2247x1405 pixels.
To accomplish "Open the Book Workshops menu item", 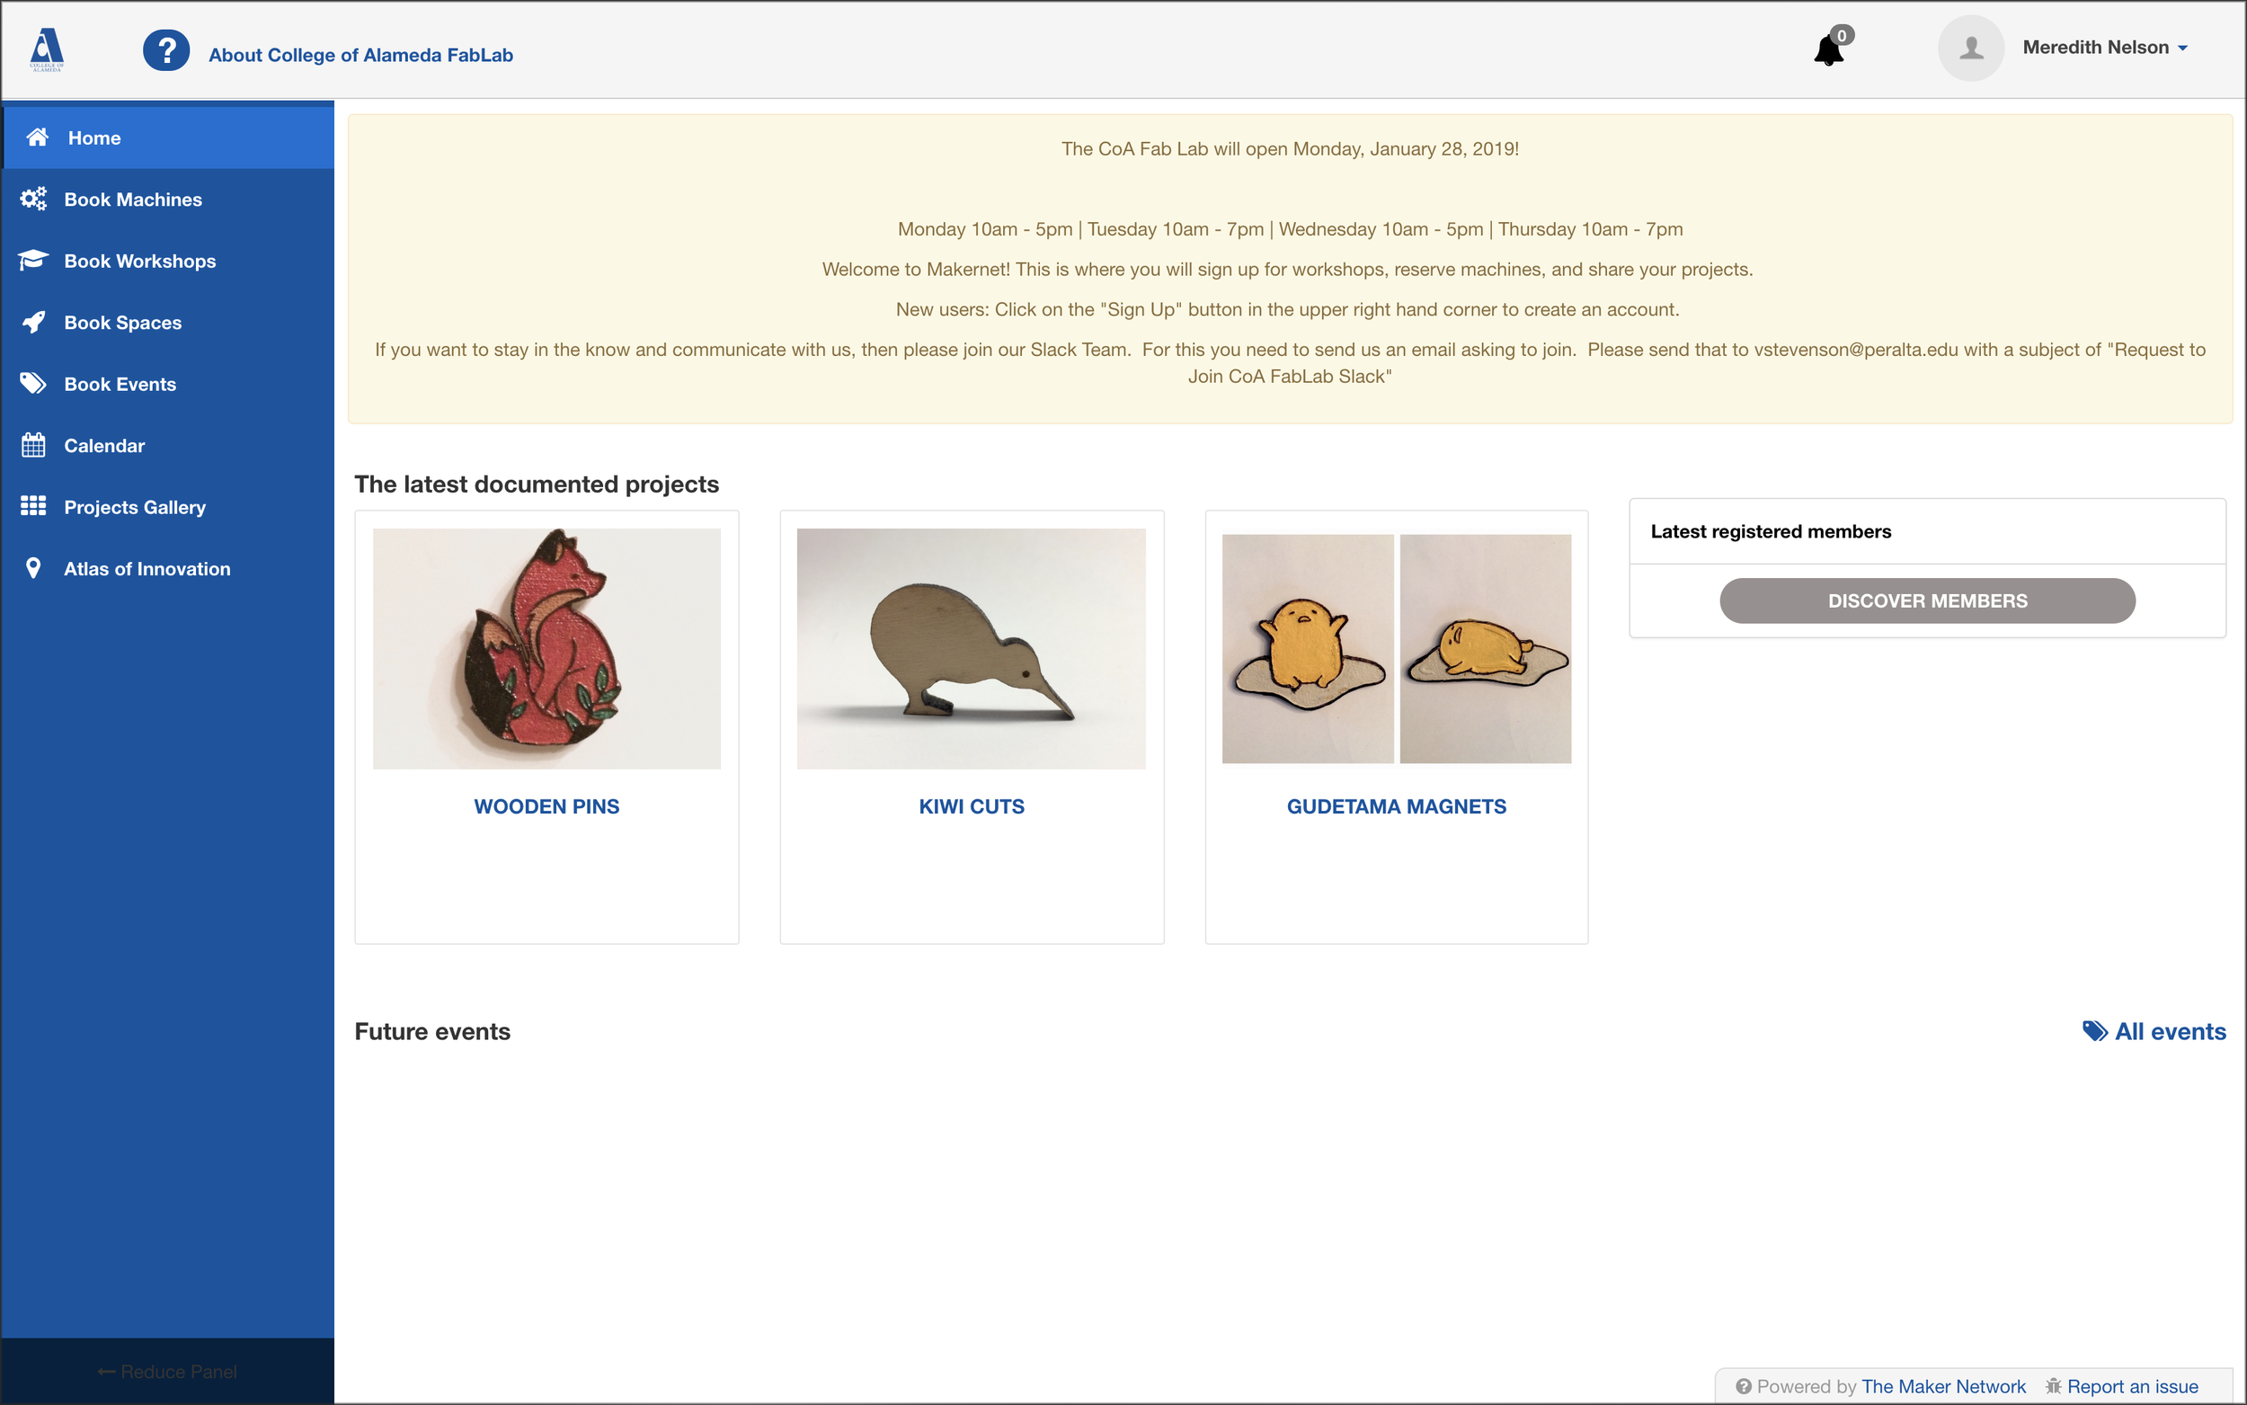I will tap(168, 261).
